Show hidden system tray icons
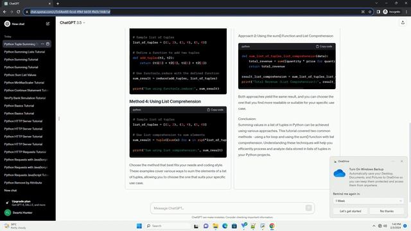This screenshot has height=231, width=411. tap(374, 226)
